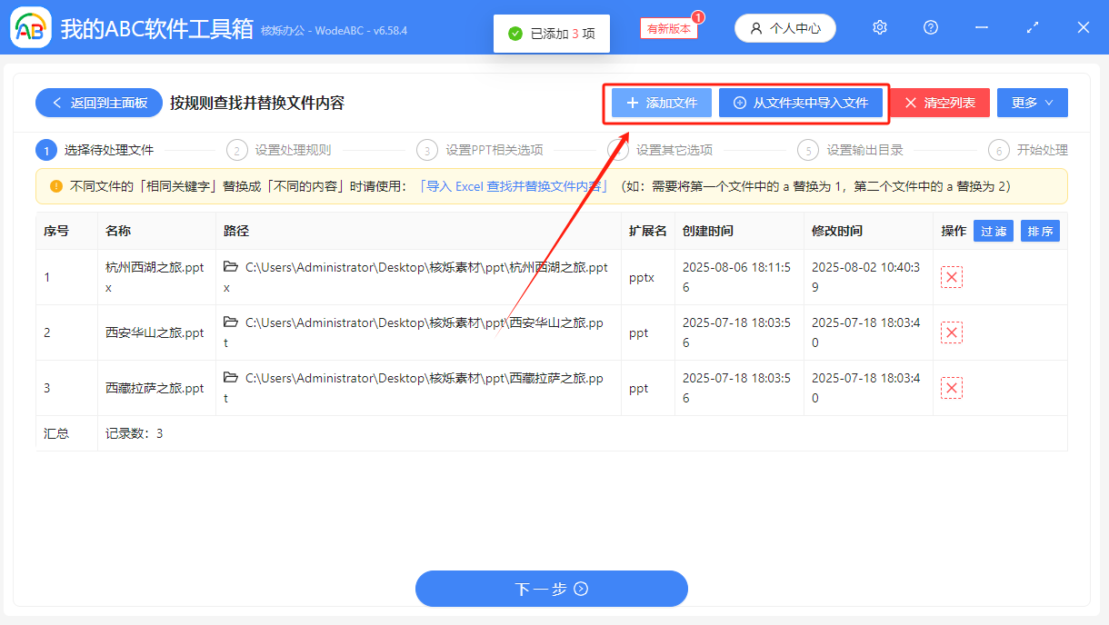Viewport: 1109px width, 625px height.
Task: Enable the 过滤 filter control
Action: point(993,231)
